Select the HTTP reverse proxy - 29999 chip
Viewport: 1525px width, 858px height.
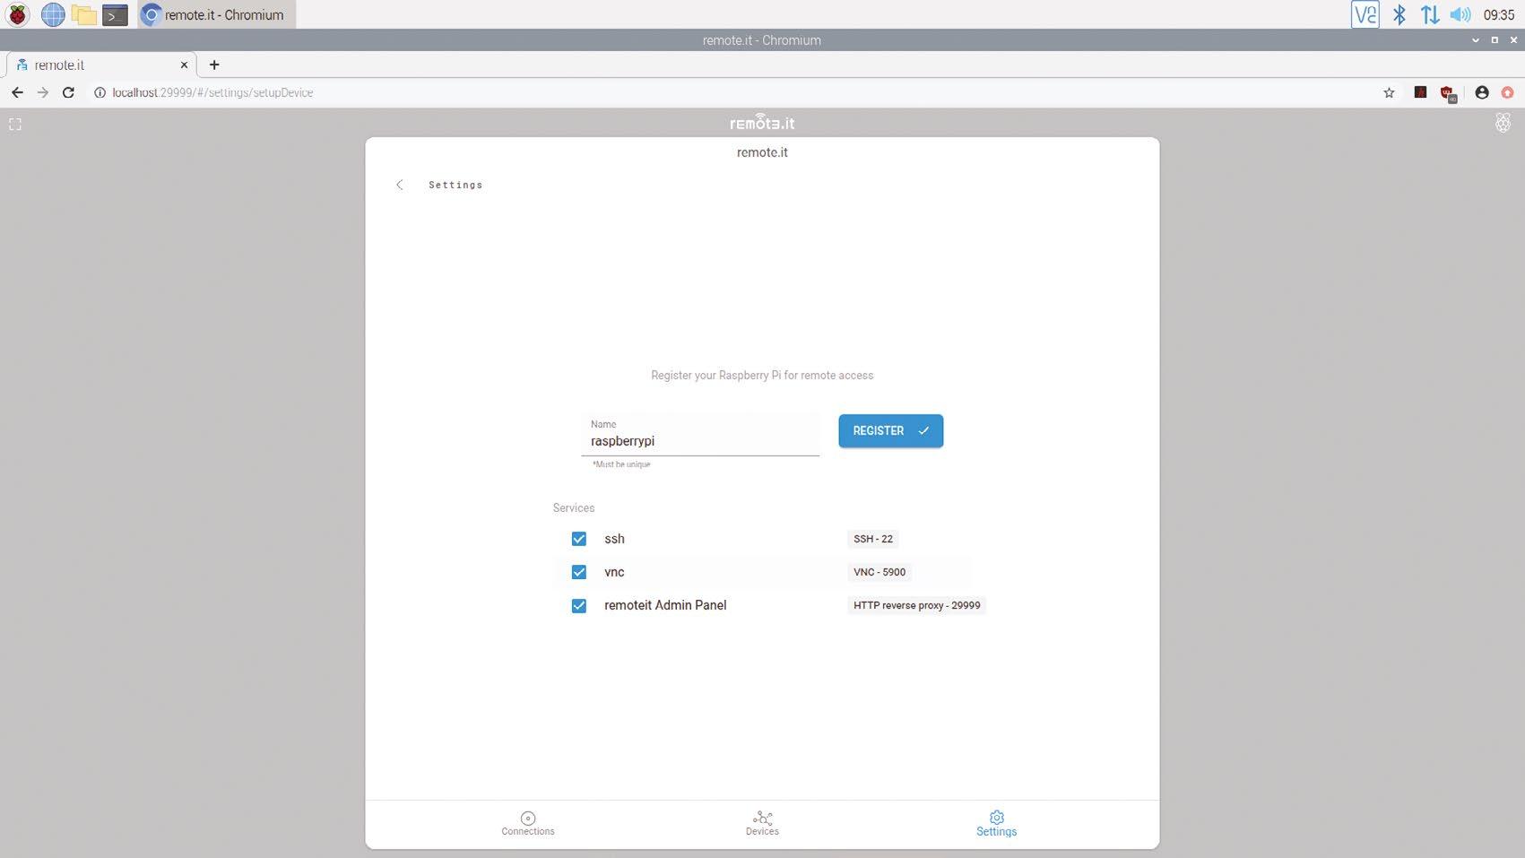tap(916, 605)
